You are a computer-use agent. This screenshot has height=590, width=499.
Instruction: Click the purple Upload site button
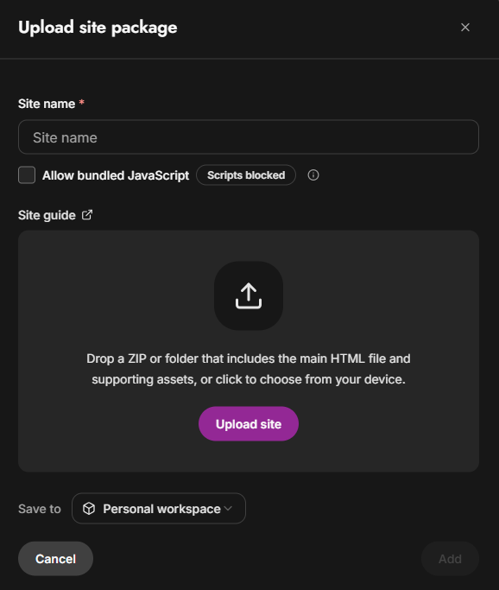[x=248, y=423]
